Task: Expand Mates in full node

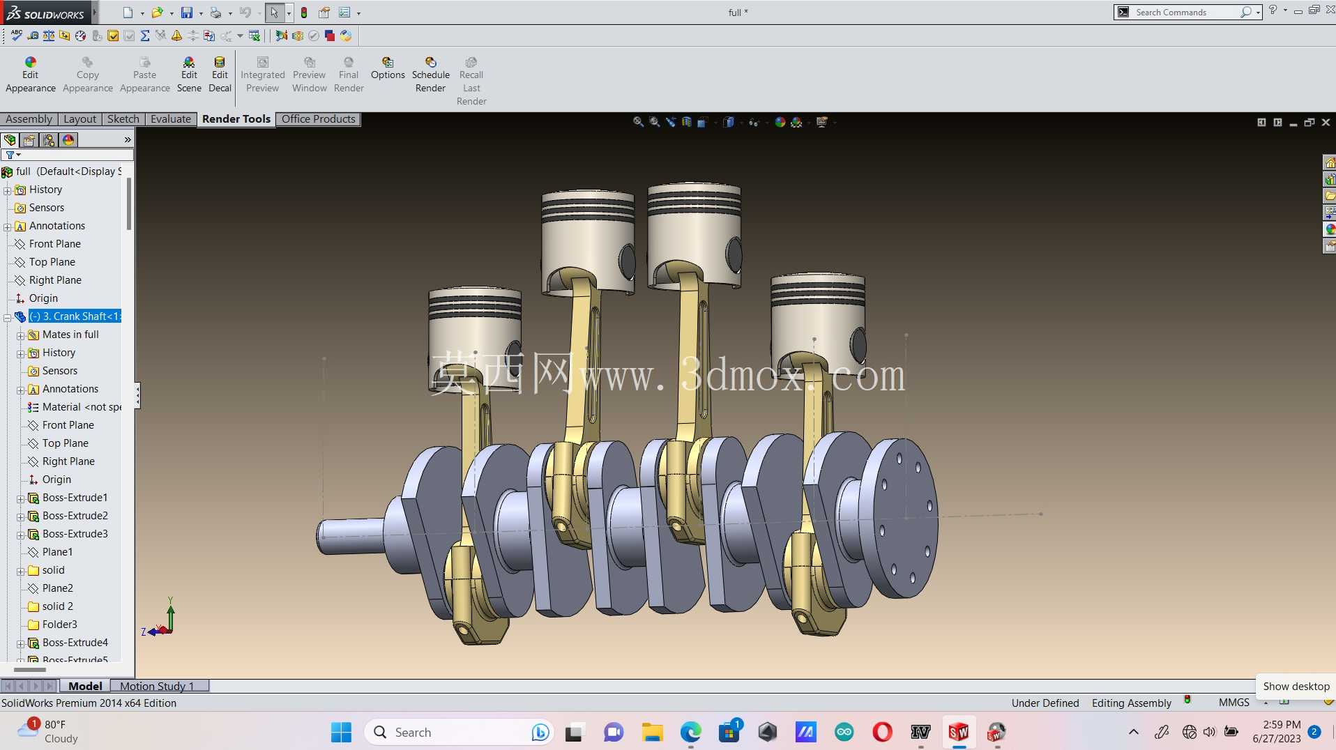Action: pos(21,335)
